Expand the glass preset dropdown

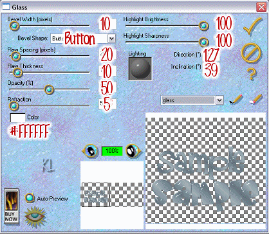point(219,100)
